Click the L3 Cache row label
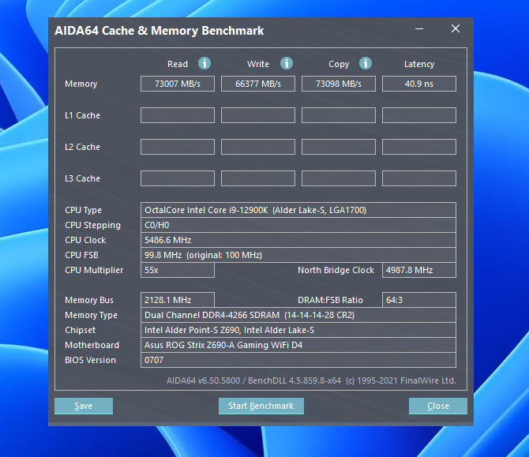Viewport: 529px width, 457px height. (82, 178)
